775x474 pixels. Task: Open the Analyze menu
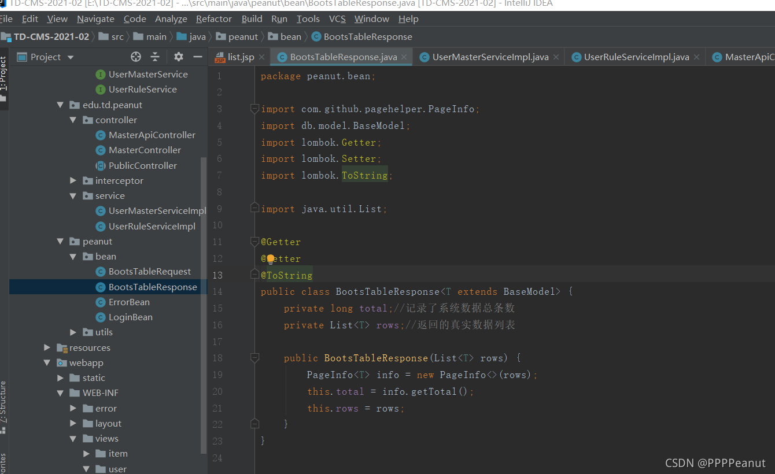click(171, 18)
